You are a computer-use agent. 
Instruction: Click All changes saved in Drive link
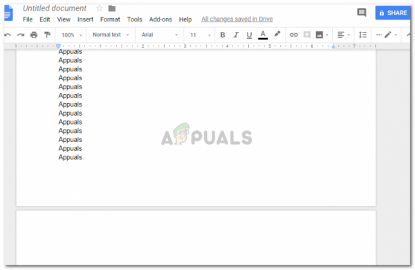pyautogui.click(x=237, y=19)
